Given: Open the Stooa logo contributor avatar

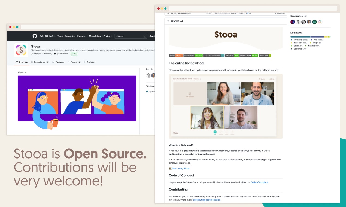Looking at the screenshot, I should click(x=320, y=22).
